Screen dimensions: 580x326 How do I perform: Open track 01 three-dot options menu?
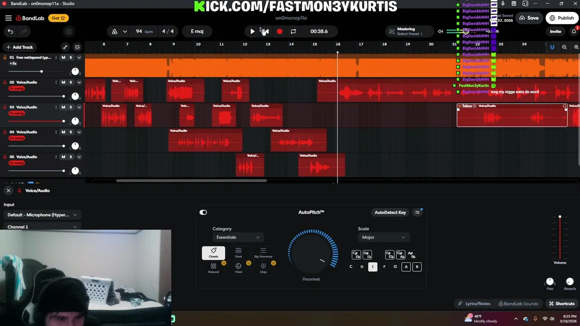56,58
